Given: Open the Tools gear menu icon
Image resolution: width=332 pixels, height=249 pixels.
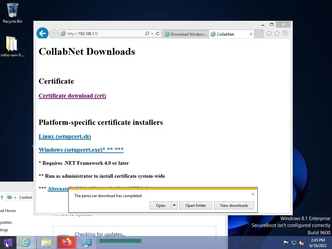Looking at the screenshot, I should point(285,33).
